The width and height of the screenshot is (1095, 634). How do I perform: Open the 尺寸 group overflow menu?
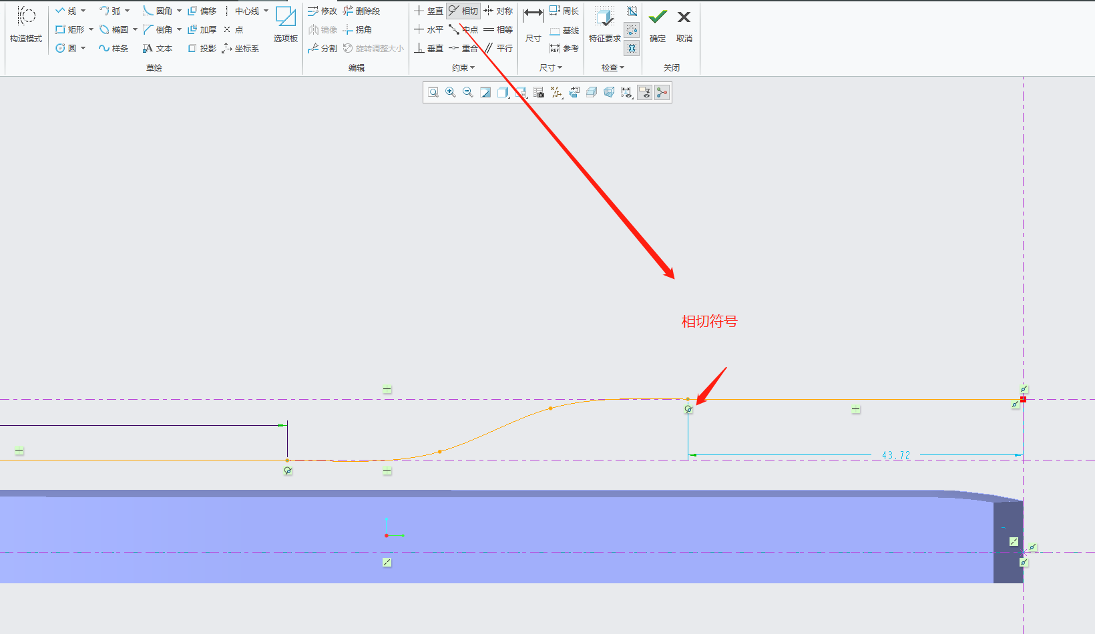tap(551, 67)
